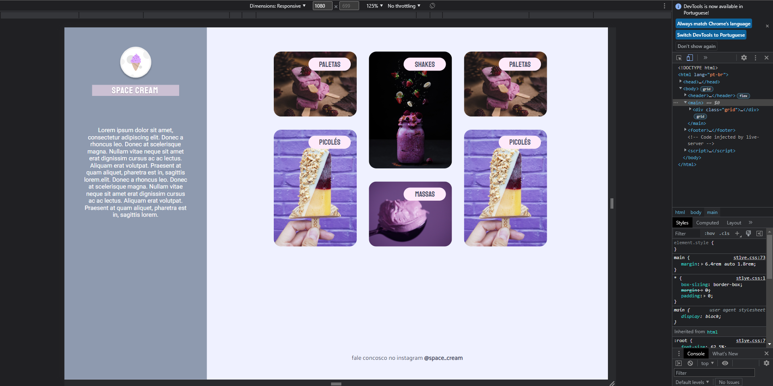This screenshot has width=773, height=386.
Task: Collapse the main element node
Action: 685,102
